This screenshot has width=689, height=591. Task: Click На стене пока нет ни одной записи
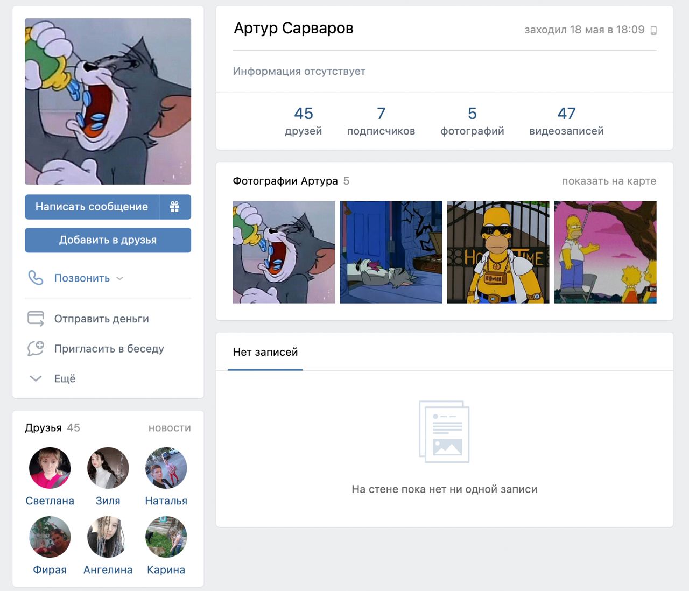tap(444, 489)
